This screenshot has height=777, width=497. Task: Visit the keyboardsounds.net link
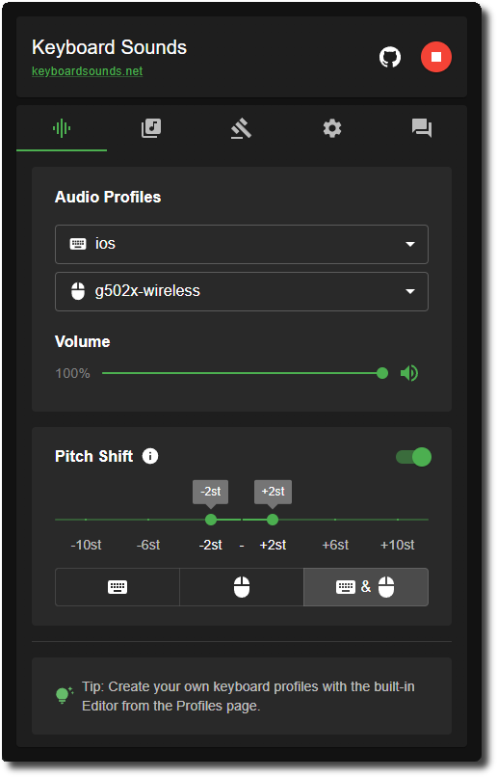(x=87, y=71)
